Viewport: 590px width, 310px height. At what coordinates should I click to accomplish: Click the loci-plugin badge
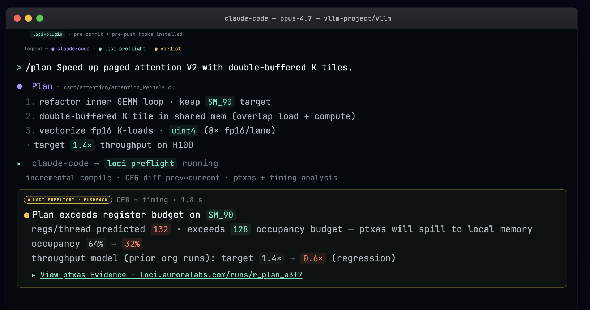click(x=47, y=34)
